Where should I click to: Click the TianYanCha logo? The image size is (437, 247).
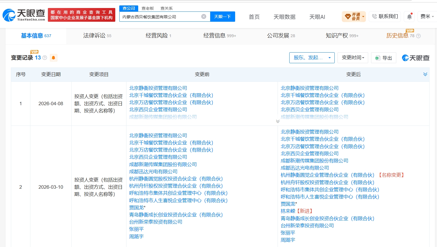click(24, 15)
